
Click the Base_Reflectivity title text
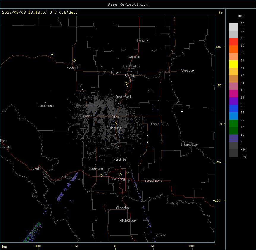click(128, 4)
